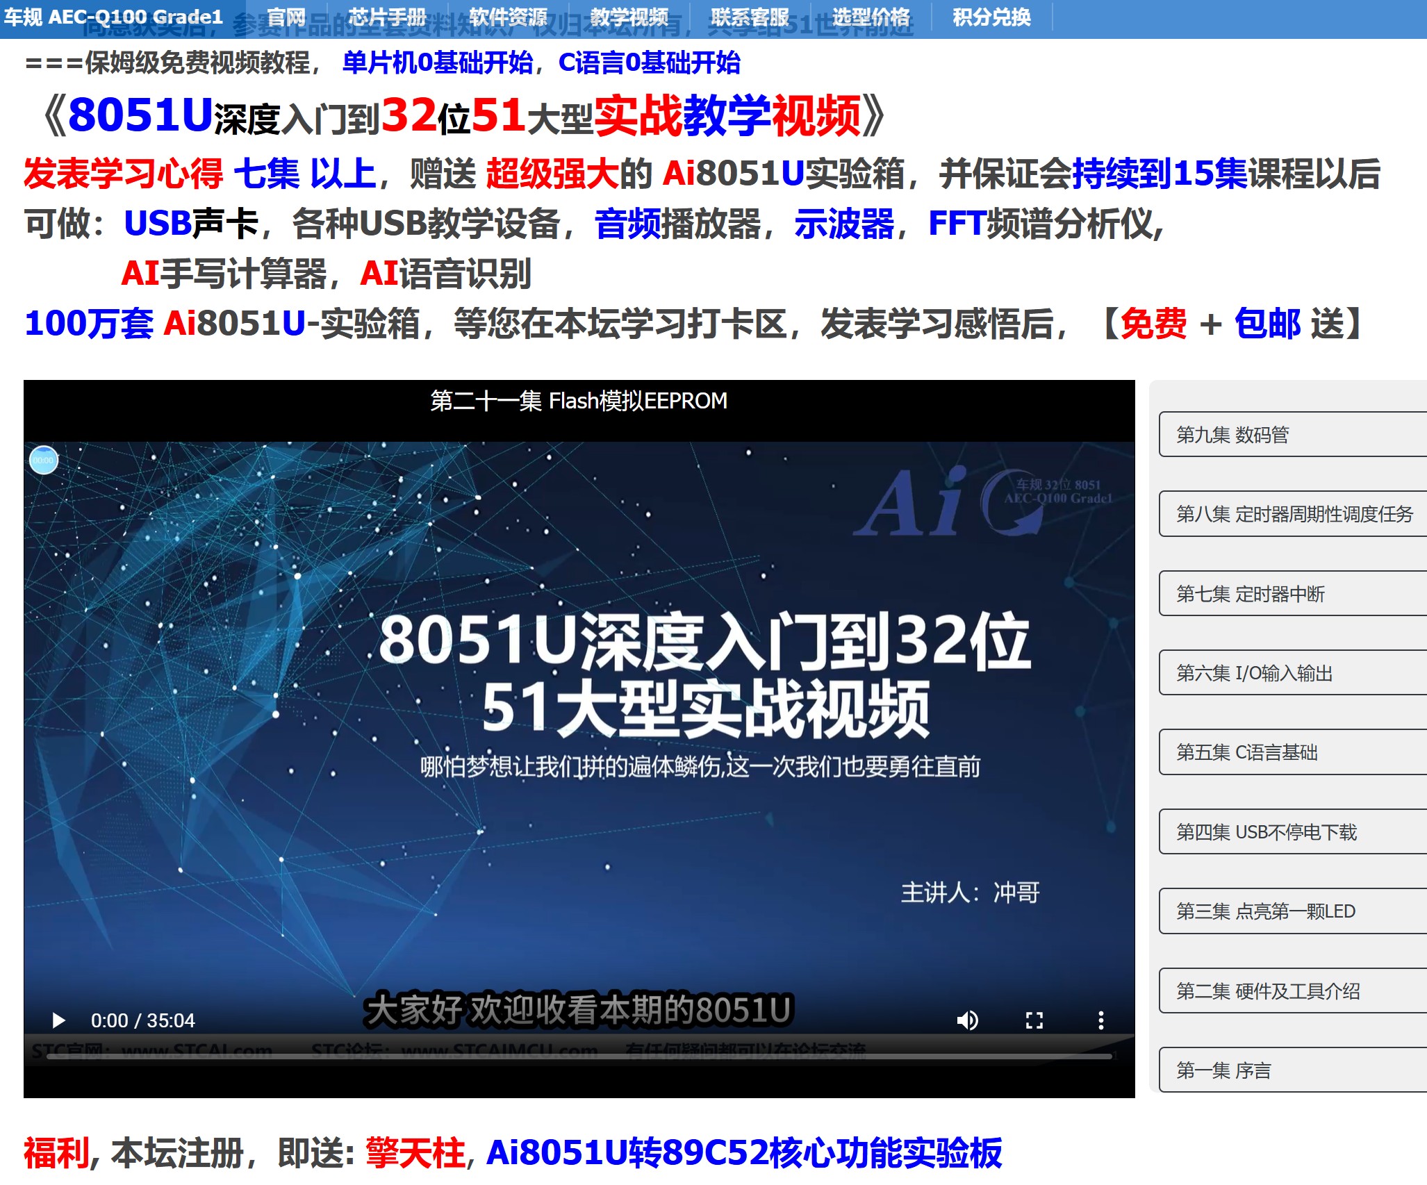Select episode 第四集 USB不停电下载
Viewport: 1427px width, 1185px height.
click(1293, 832)
